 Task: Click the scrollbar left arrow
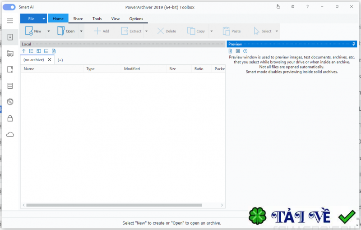[x=23, y=205]
